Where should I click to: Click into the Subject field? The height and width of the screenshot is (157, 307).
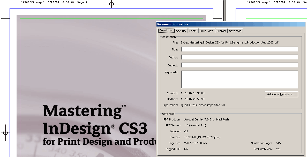[239, 65]
